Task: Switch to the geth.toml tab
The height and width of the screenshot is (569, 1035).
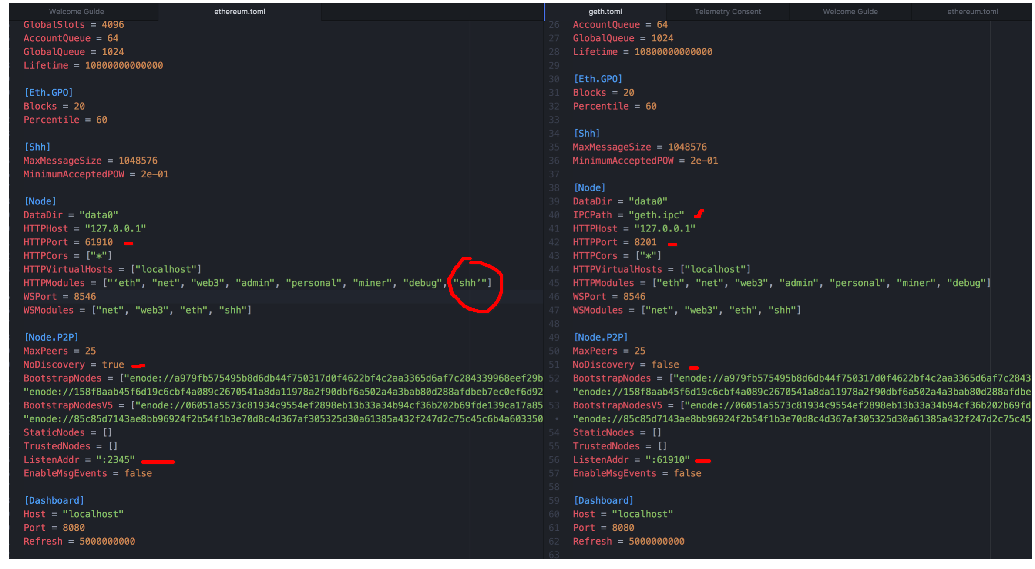Action: point(605,12)
